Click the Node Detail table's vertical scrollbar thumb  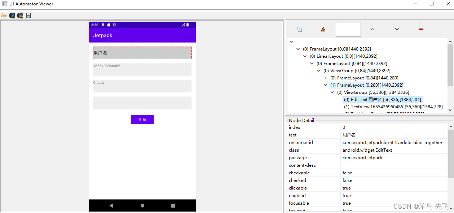(x=451, y=153)
